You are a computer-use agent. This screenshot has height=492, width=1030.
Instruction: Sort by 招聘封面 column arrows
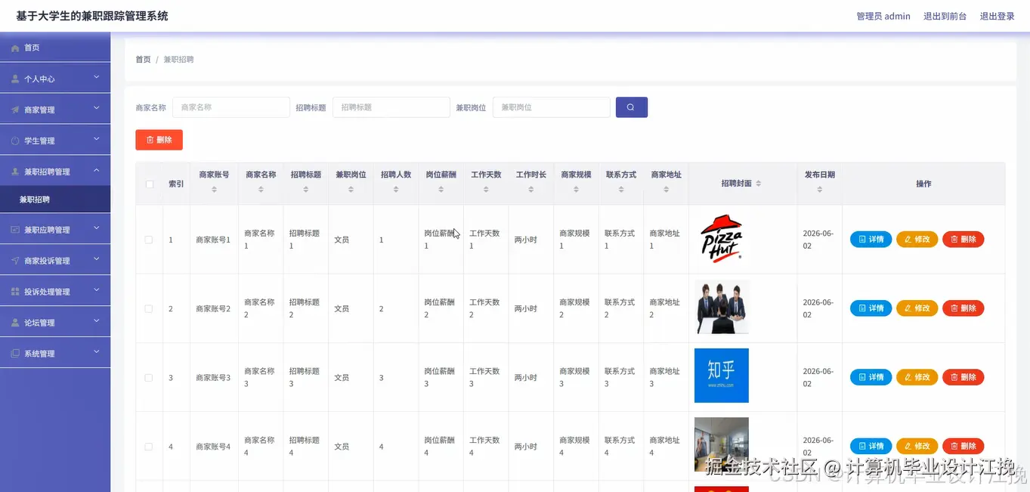[x=759, y=184]
